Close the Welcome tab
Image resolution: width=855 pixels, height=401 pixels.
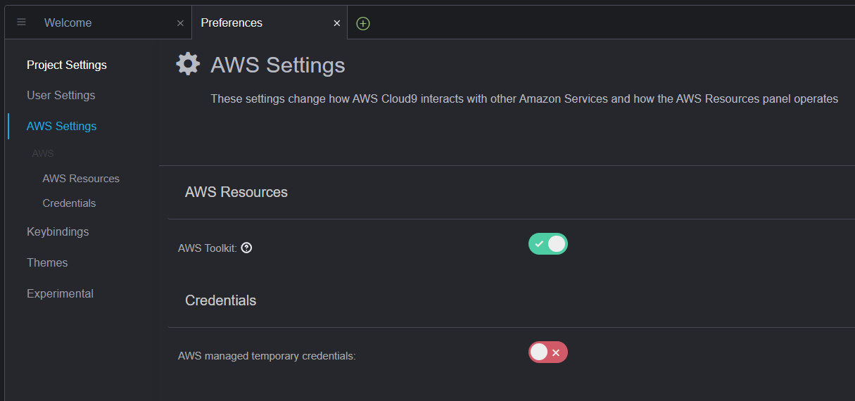click(180, 23)
